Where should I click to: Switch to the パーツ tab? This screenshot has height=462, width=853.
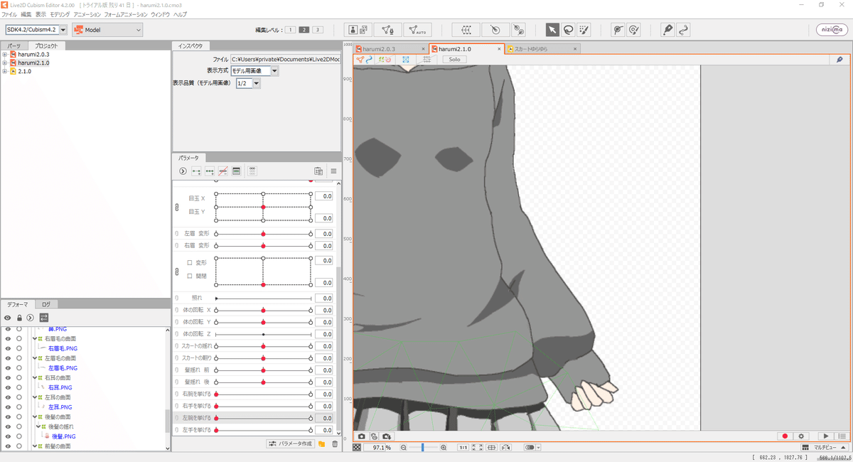click(14, 46)
